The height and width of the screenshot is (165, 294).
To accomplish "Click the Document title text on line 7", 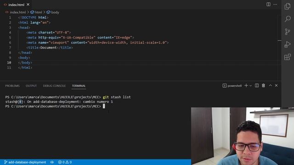I will click(x=48, y=48).
